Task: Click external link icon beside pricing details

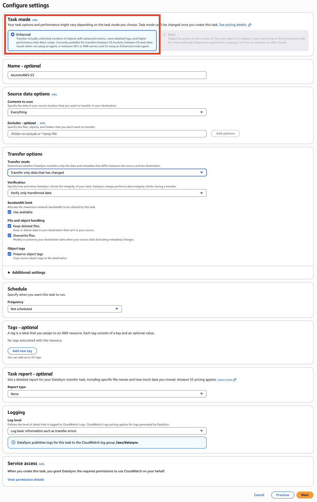Action: pyautogui.click(x=250, y=25)
